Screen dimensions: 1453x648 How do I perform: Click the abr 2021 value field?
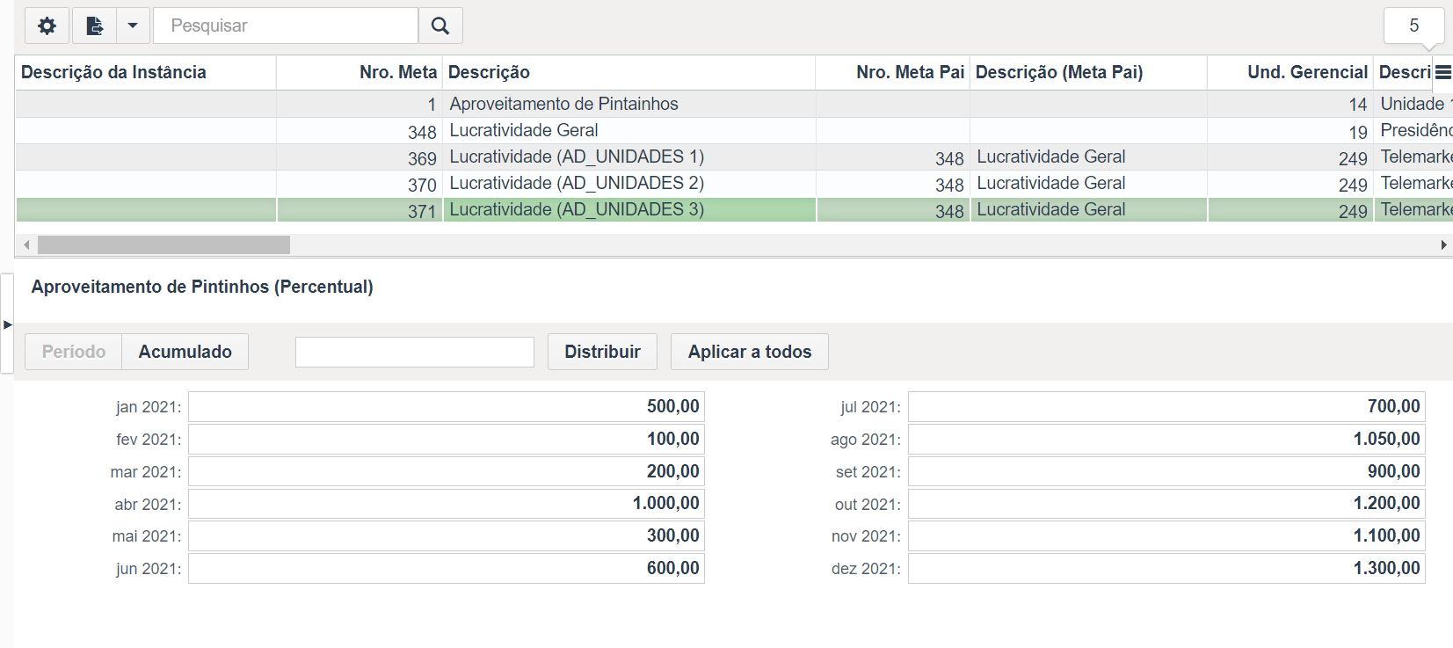pos(447,503)
